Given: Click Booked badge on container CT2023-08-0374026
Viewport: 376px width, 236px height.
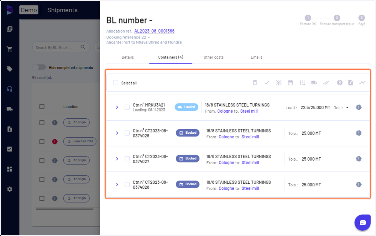Looking at the screenshot, I should click(x=187, y=133).
